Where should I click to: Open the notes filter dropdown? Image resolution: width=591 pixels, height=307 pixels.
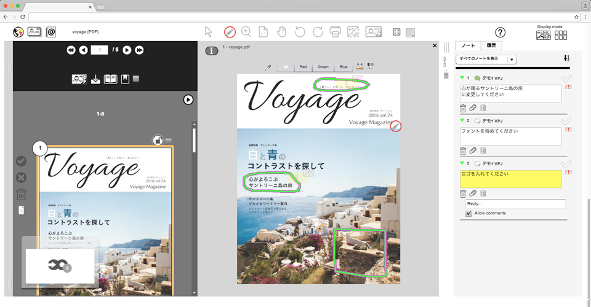[x=486, y=59]
